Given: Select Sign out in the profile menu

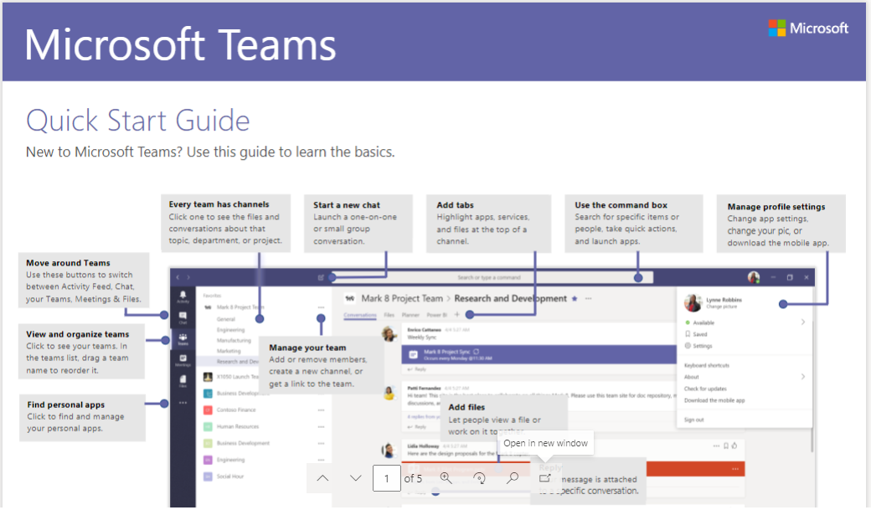Looking at the screenshot, I should (x=693, y=420).
